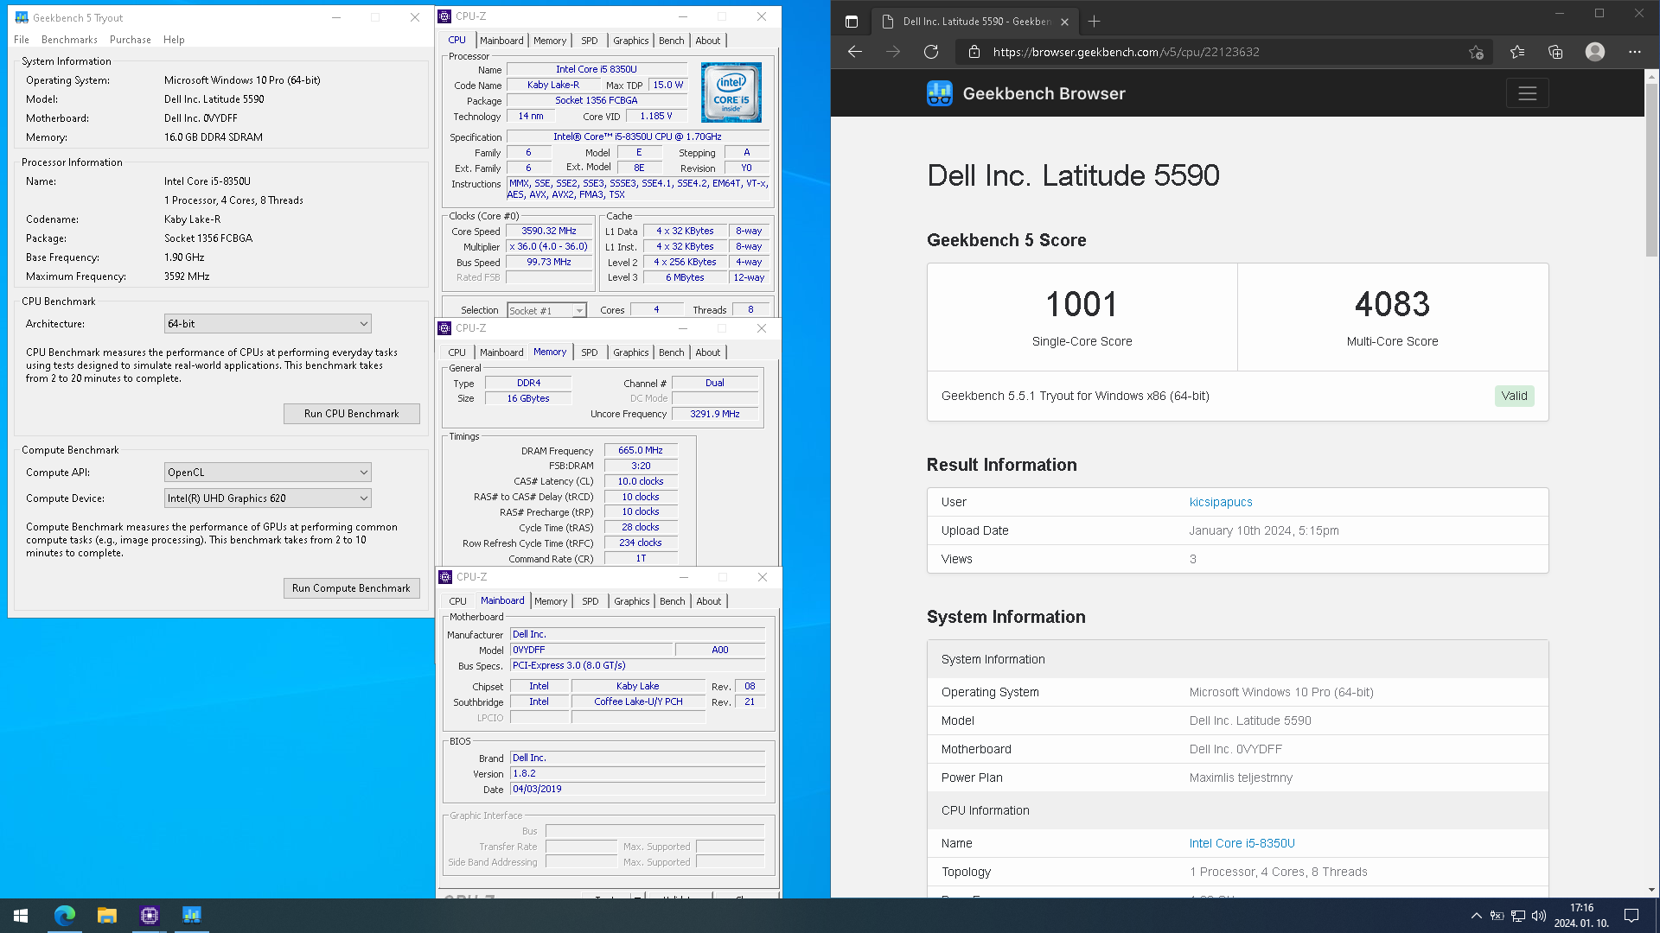Open Edge profile avatar

(x=1595, y=52)
